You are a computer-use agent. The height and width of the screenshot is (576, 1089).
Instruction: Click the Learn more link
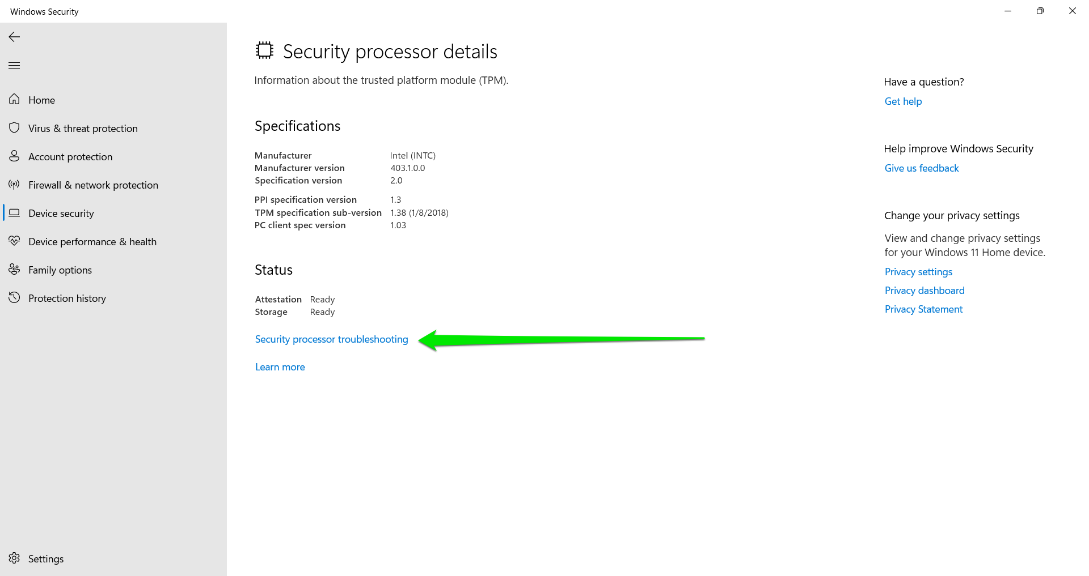[280, 367]
